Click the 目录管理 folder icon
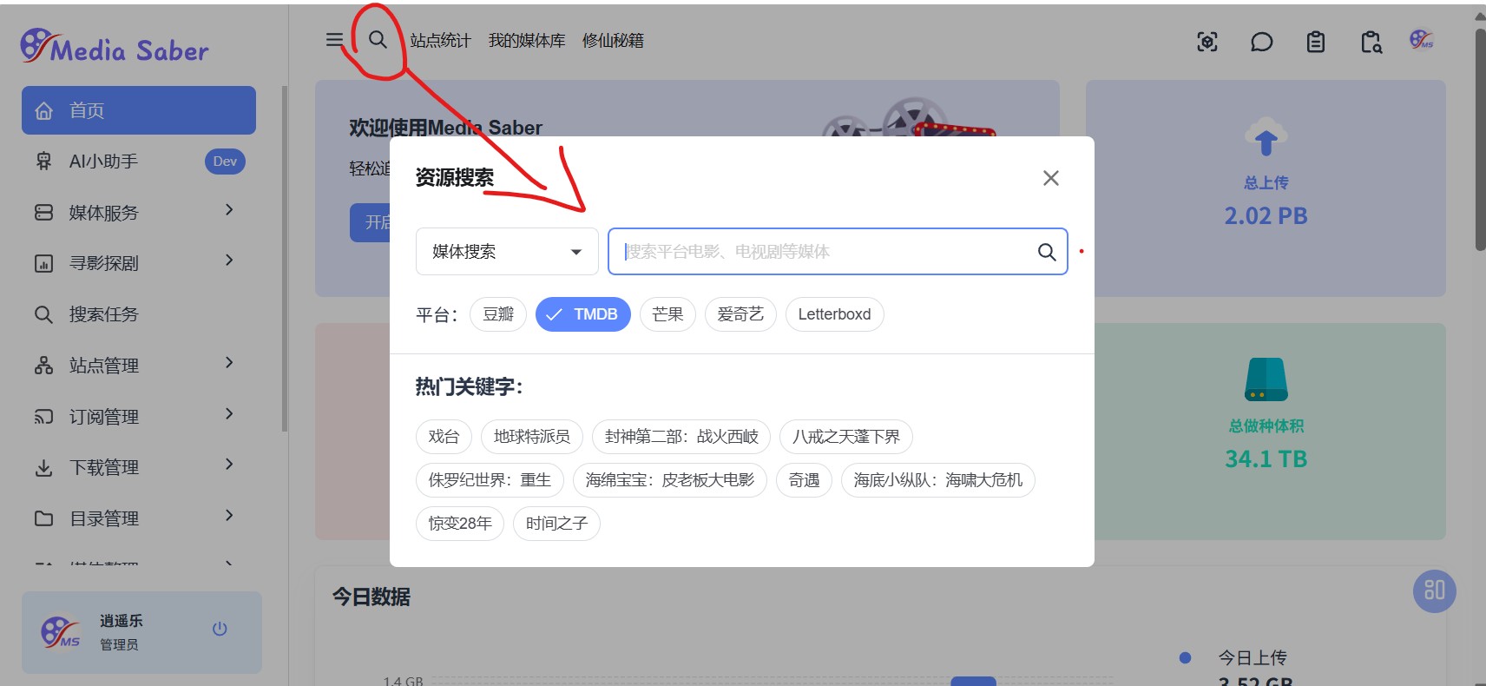1486x686 pixels. [44, 518]
